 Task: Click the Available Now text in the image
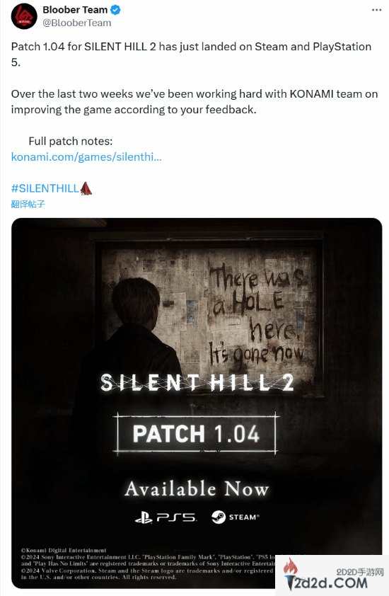[x=197, y=489]
